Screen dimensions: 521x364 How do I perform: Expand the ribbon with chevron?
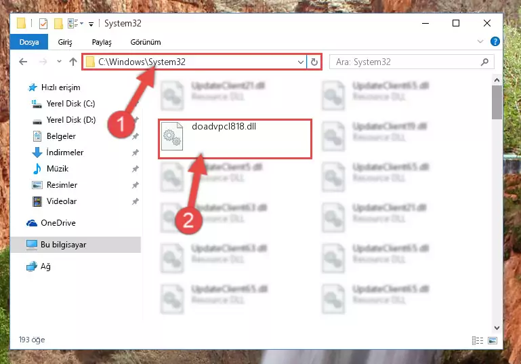pos(480,41)
